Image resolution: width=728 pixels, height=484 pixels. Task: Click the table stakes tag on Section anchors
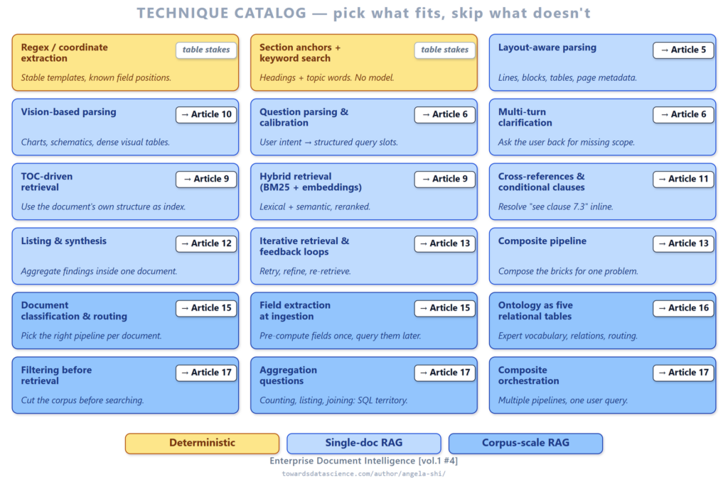444,50
